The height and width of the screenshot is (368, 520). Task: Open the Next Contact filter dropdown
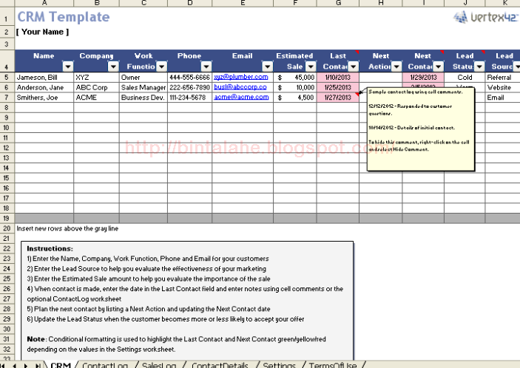[439, 67]
